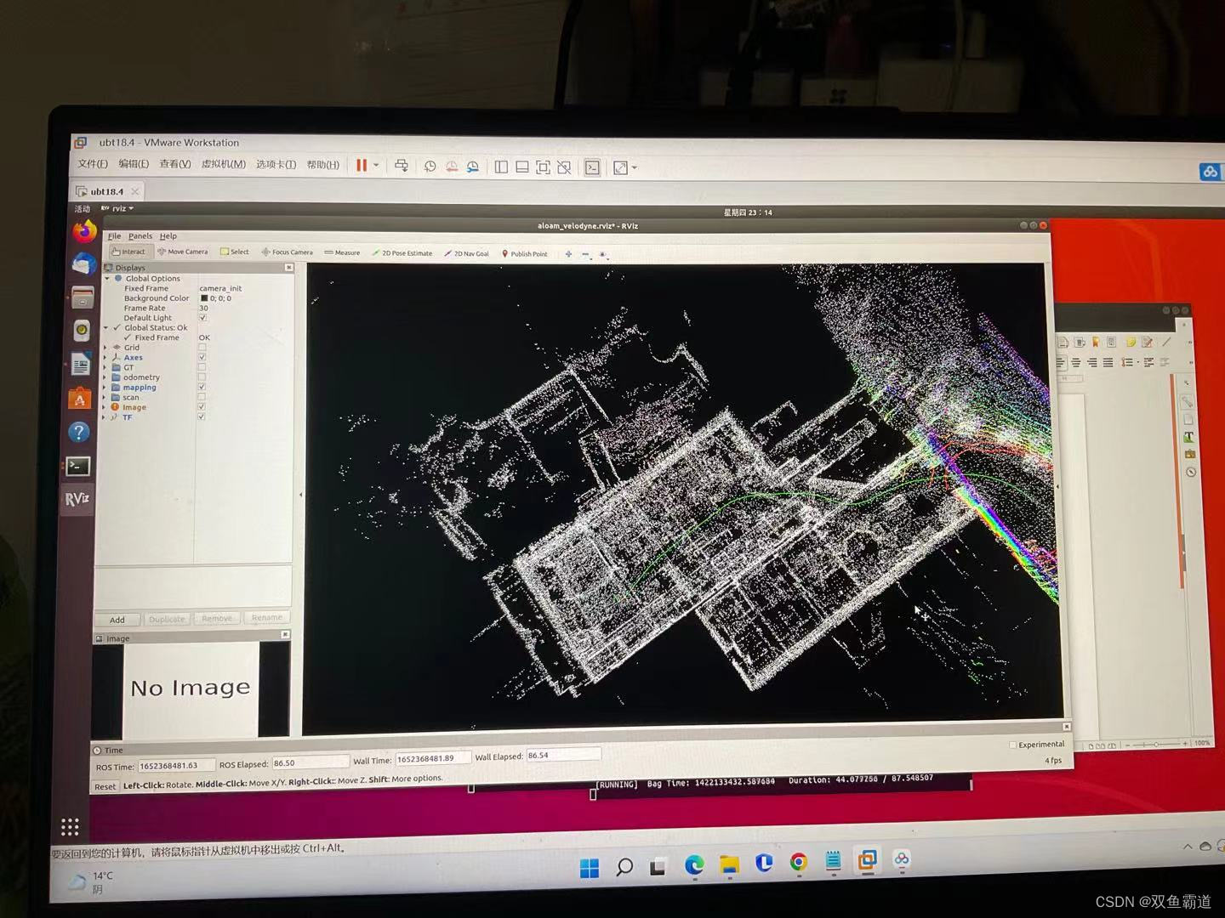Image resolution: width=1225 pixels, height=918 pixels.
Task: Click VMware stretch guest display icon
Action: 621,168
